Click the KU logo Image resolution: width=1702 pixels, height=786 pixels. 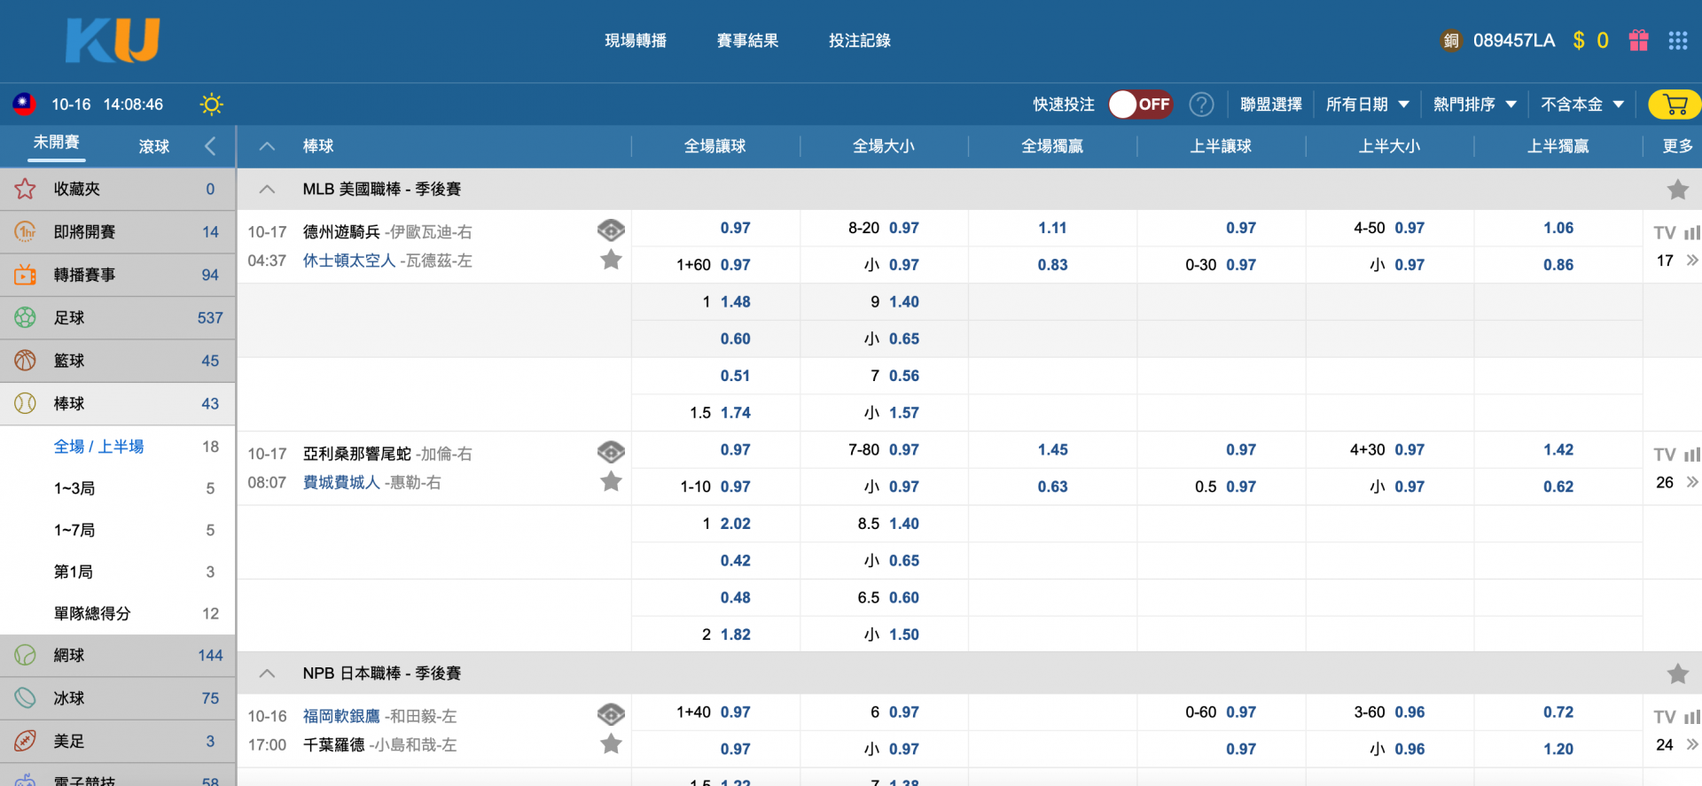(113, 41)
